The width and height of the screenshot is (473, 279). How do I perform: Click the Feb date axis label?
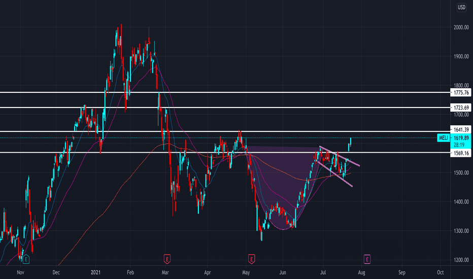coord(130,272)
